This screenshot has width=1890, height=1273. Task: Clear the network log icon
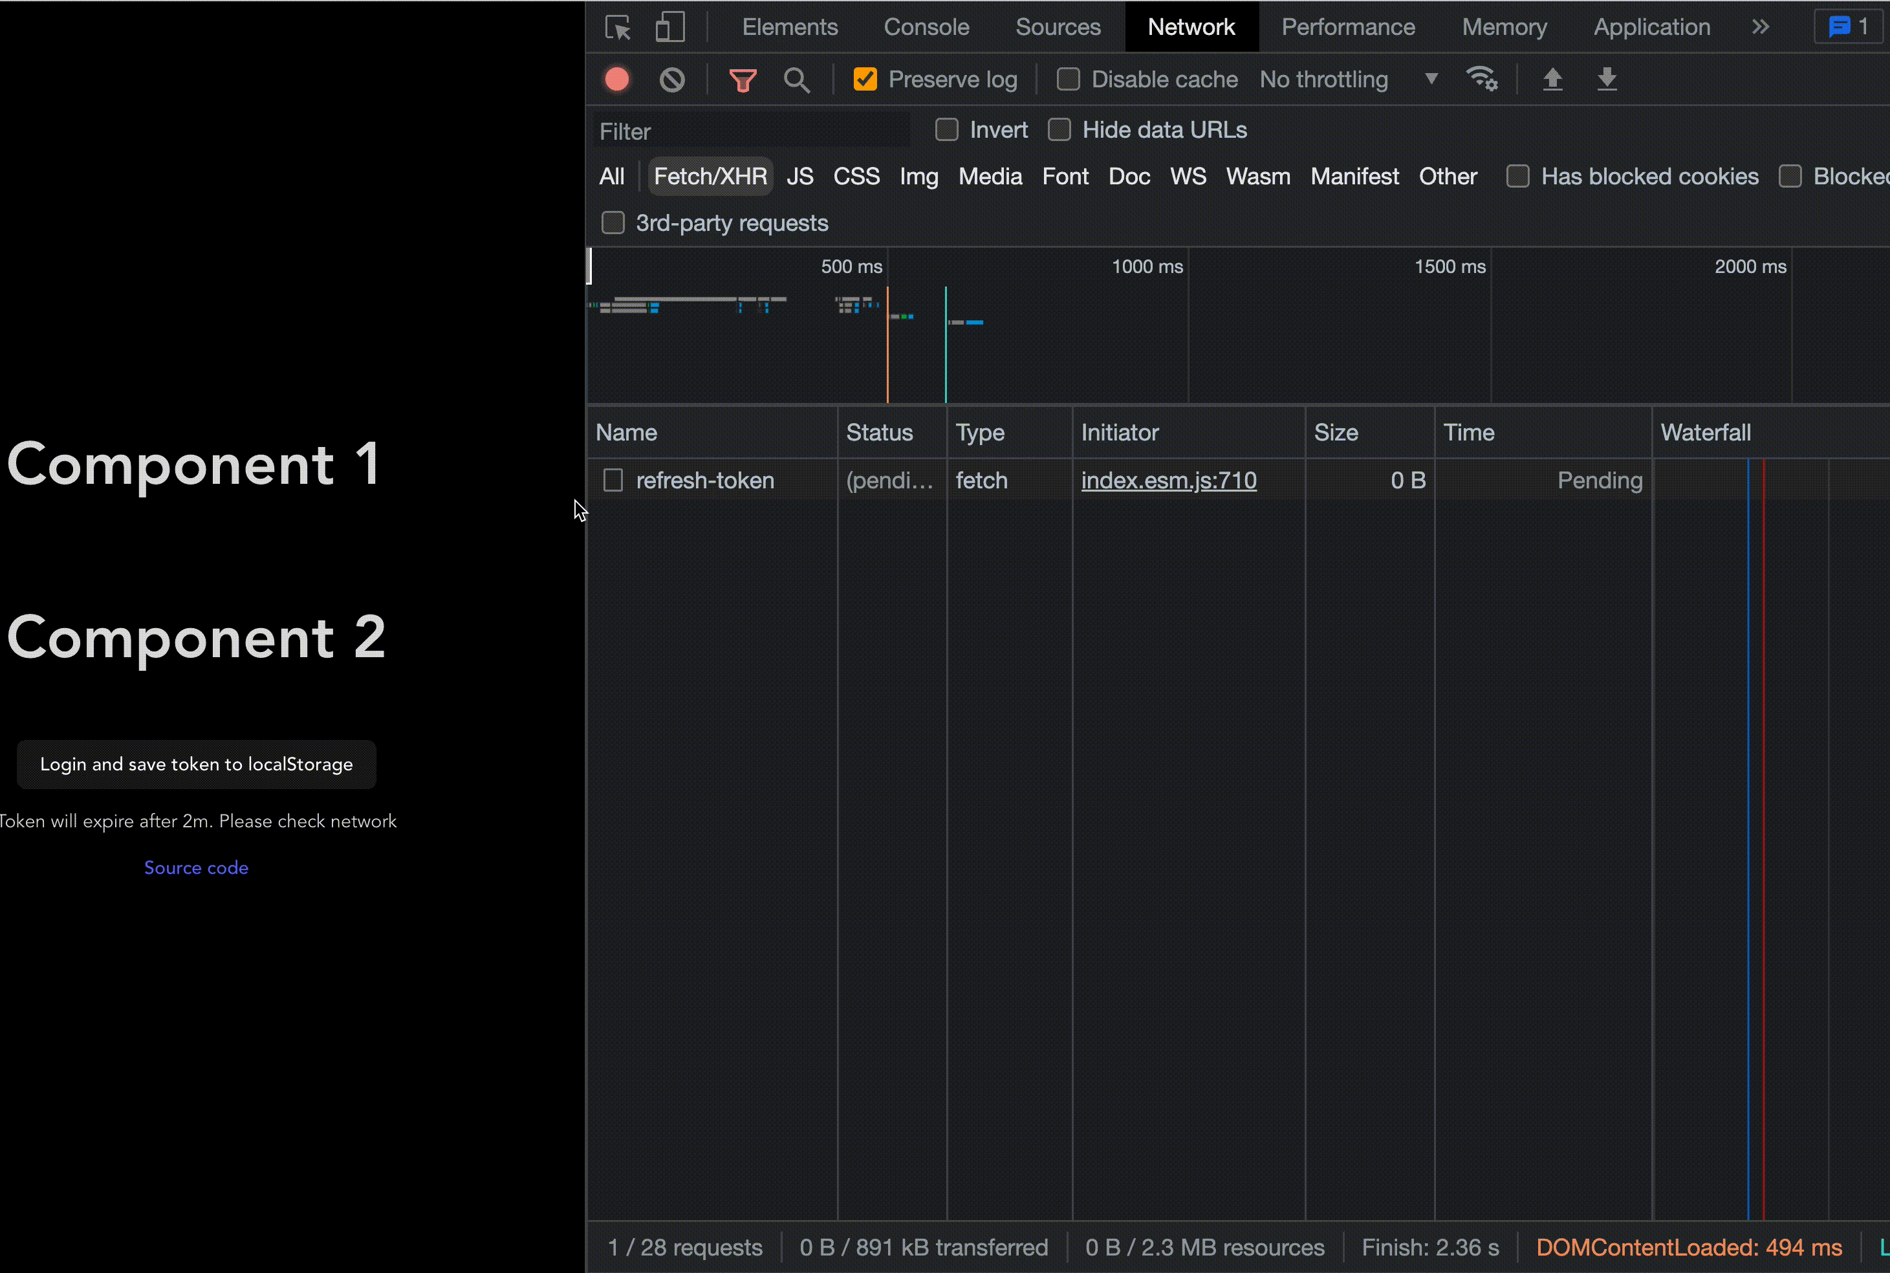671,80
